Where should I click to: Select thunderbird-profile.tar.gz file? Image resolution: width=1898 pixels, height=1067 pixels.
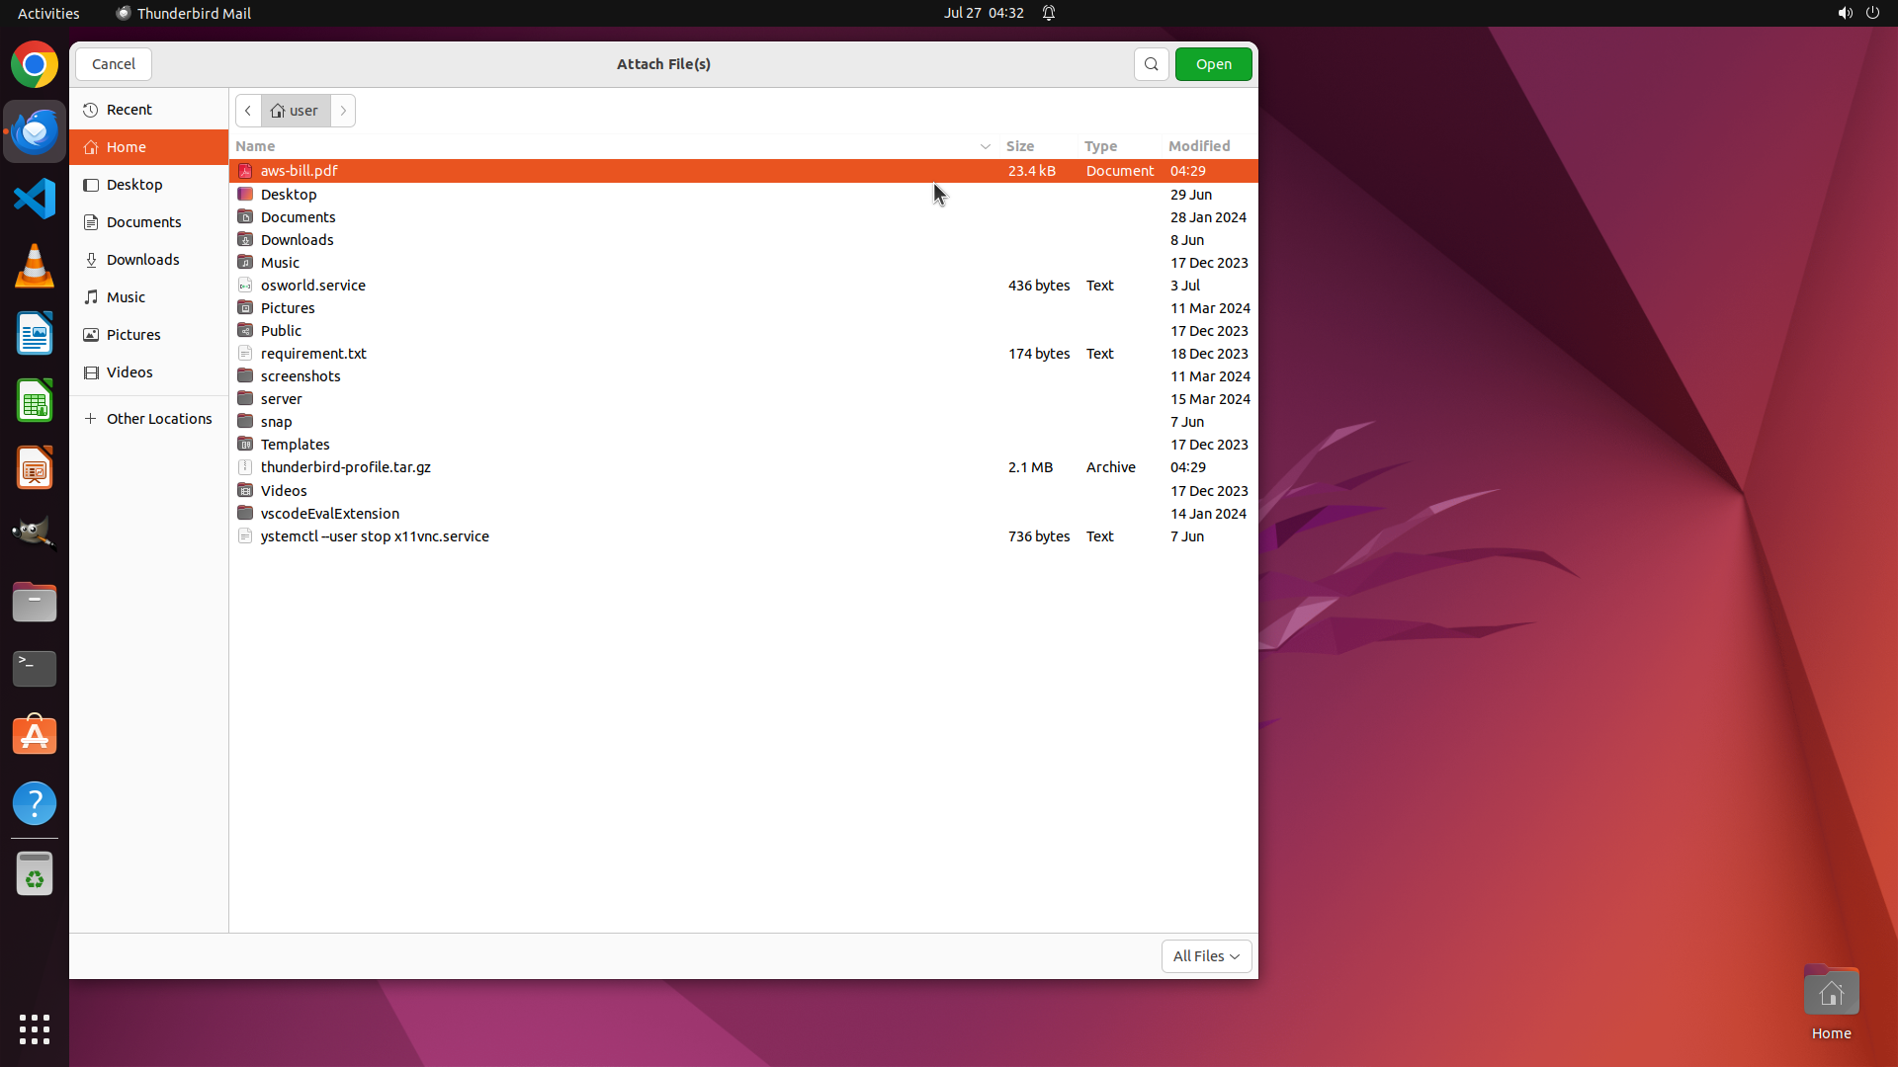click(x=345, y=467)
